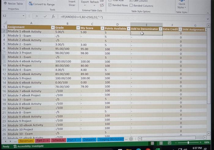Click cell 'Module 1 eBook Activity'
The height and width of the screenshot is (150, 214).
pyautogui.click(x=31, y=31)
